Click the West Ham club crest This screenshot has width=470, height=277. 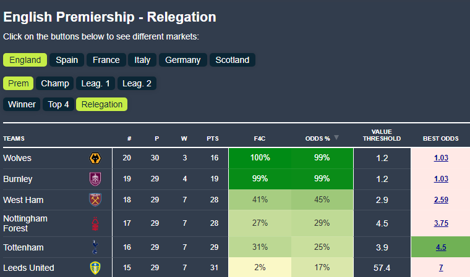click(x=95, y=200)
